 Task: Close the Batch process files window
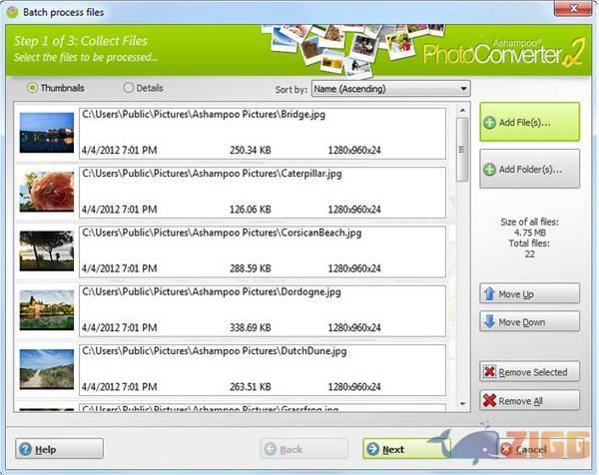point(573,8)
